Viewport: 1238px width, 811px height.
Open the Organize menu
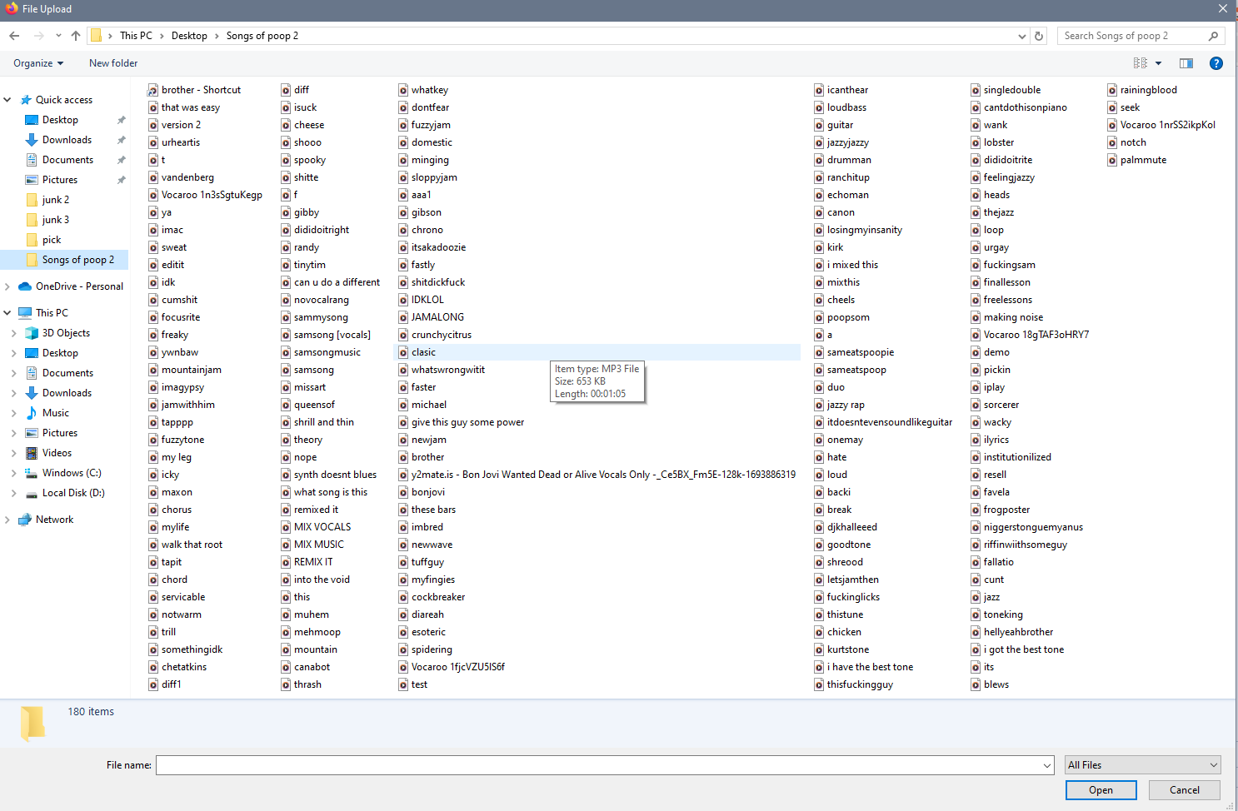pos(38,63)
